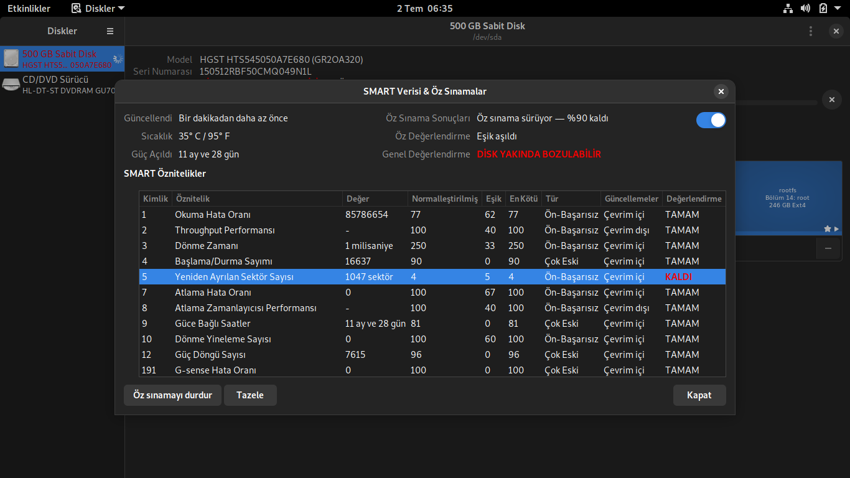Click the DİSK YAKINDA BOZULABİLİR warning text

point(539,154)
